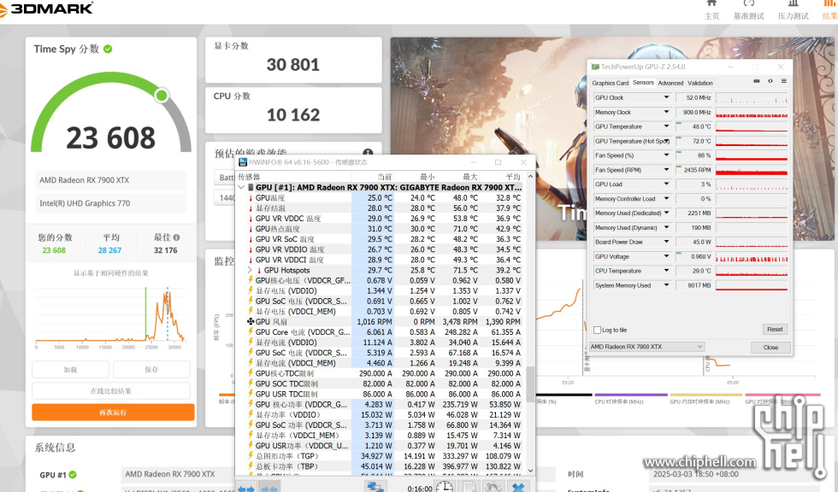
Task: Click the chip icon in GPU [#1] header row
Action: (251, 187)
